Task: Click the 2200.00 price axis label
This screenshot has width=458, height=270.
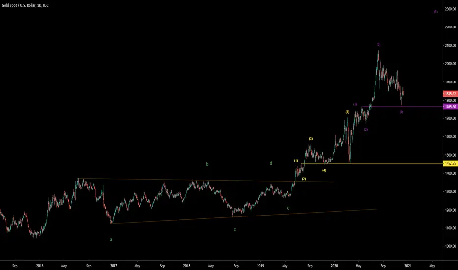Action: point(451,27)
